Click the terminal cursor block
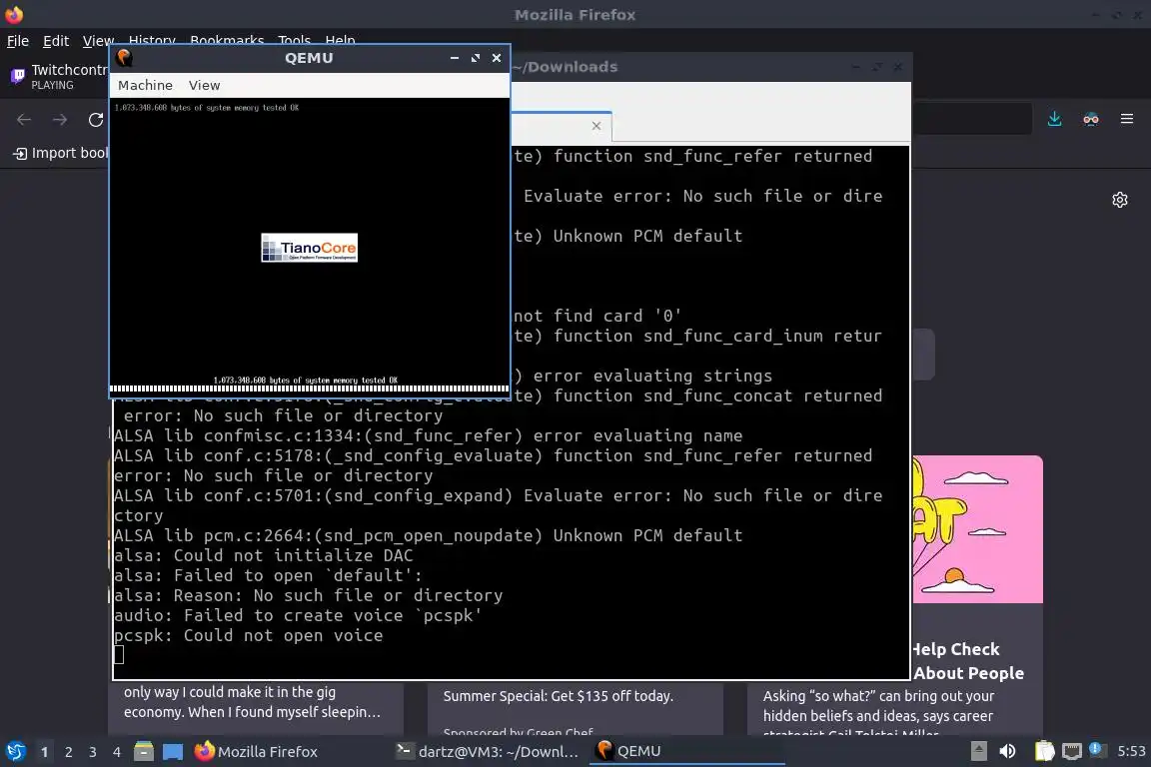1151x767 pixels. [x=119, y=654]
